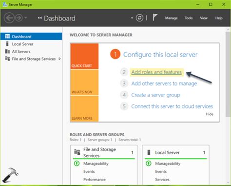This screenshot has height=186, width=231.
Task: Click the Forward navigation arrow
Action: click(19, 18)
